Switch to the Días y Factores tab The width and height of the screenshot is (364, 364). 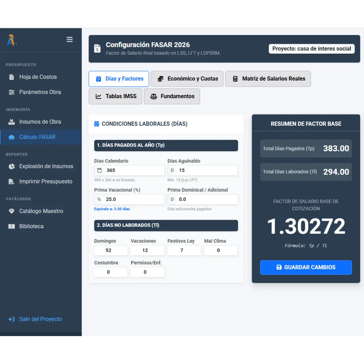pos(119,79)
